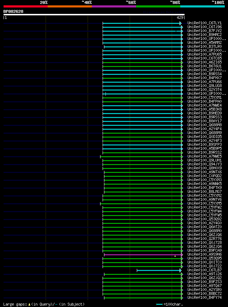The height and width of the screenshot is (307, 228).
Task: Click hit label UniRef100_C5YXM5
Action: [204, 203]
